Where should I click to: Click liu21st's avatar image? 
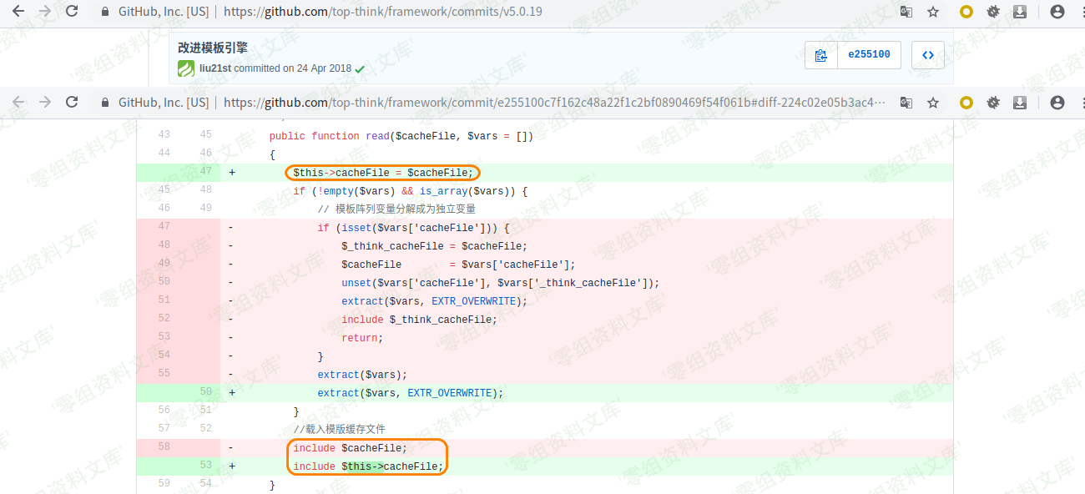pos(186,69)
